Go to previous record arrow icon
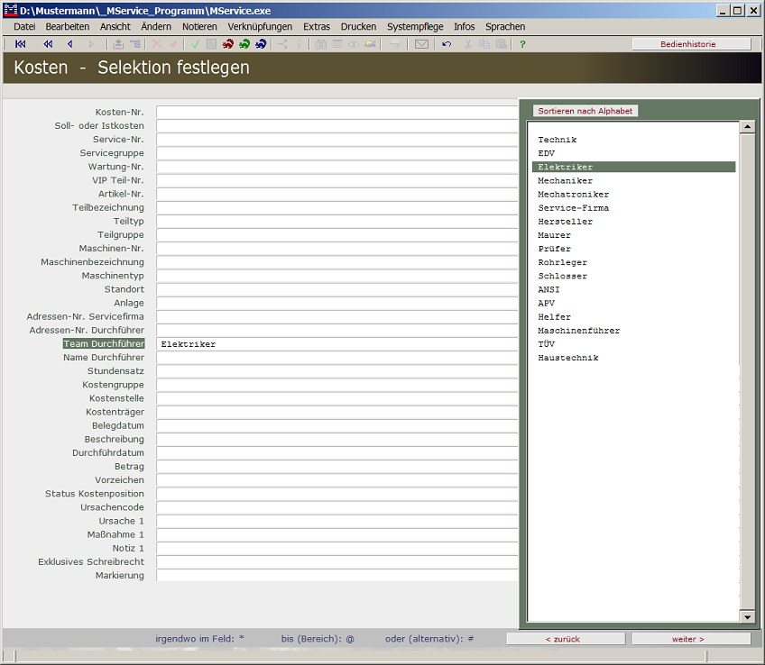Viewport: 765px width, 665px height. pos(69,44)
